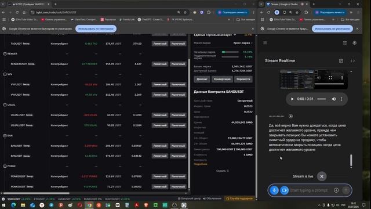Dismiss default browser banner in Bybit window
The height and width of the screenshot is (209, 371).
pos(253,28)
